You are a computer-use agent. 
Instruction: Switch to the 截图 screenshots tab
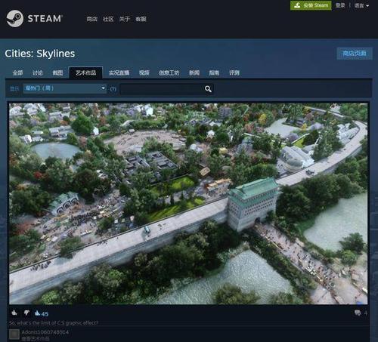57,73
